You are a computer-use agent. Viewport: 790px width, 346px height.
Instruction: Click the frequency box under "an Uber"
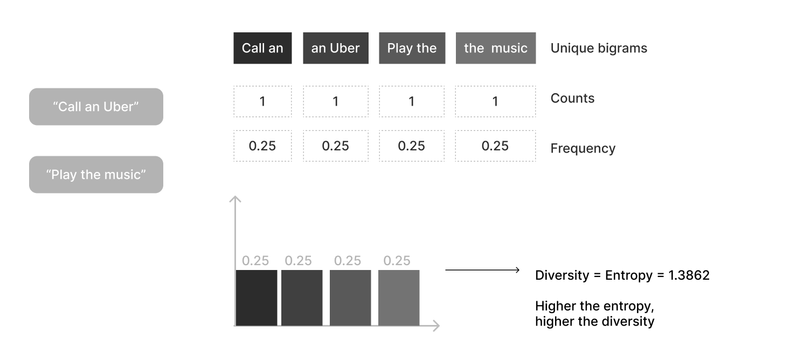[x=335, y=146]
